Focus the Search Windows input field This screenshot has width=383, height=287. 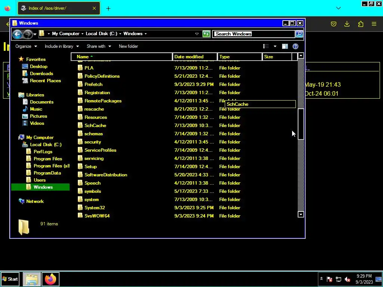(x=254, y=34)
